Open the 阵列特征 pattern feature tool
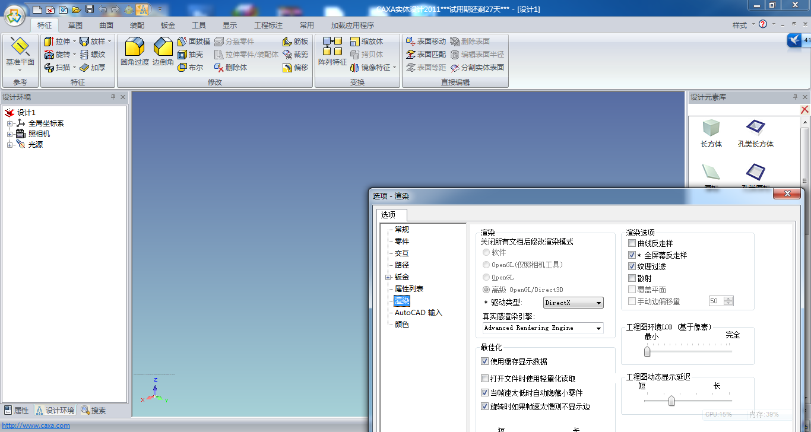 click(x=332, y=52)
